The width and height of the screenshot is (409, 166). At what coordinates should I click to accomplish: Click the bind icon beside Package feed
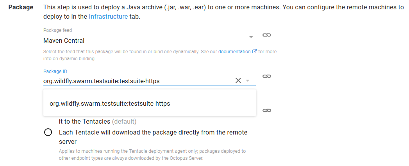point(266,35)
